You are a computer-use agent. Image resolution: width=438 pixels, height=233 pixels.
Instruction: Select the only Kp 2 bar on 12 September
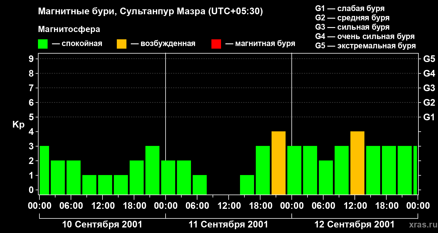326,178
